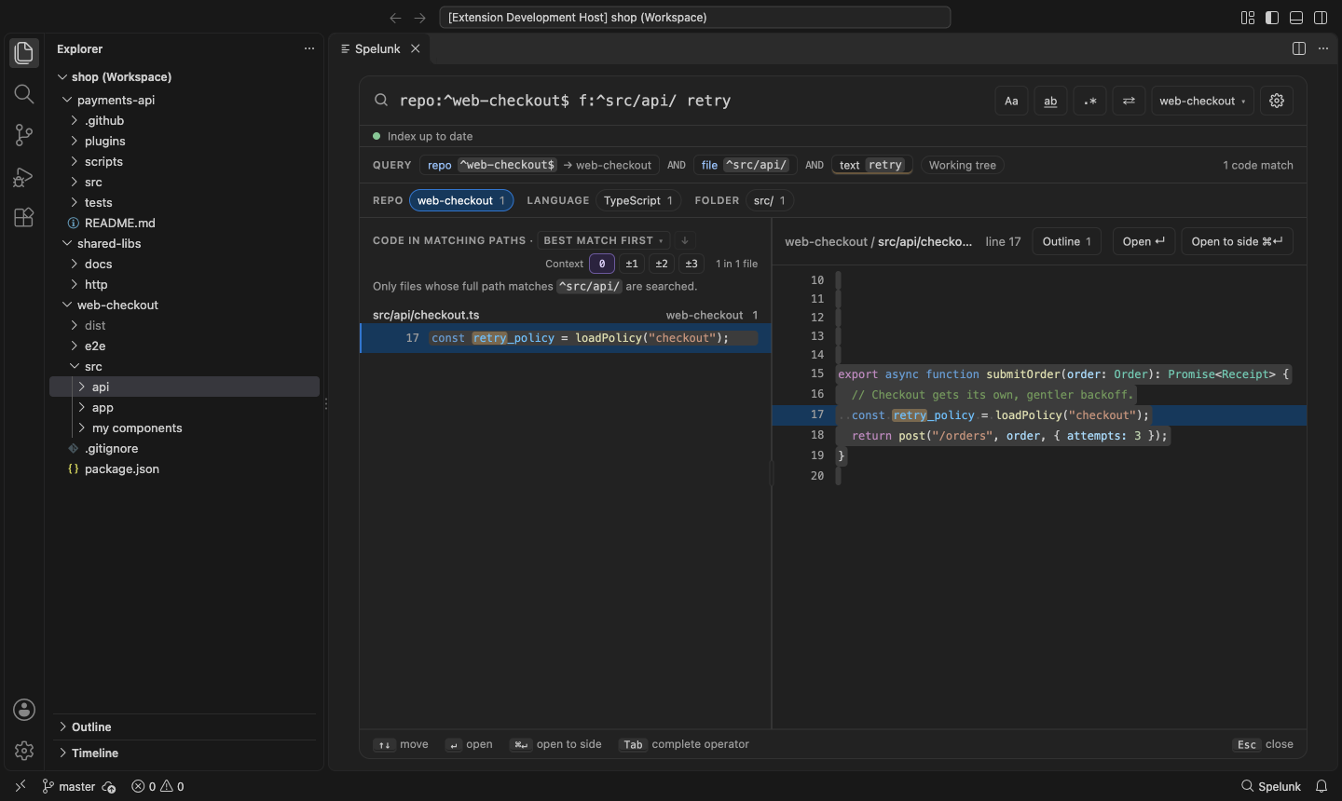
Task: Open the web-checkout repo scope dropdown
Action: click(x=1202, y=101)
